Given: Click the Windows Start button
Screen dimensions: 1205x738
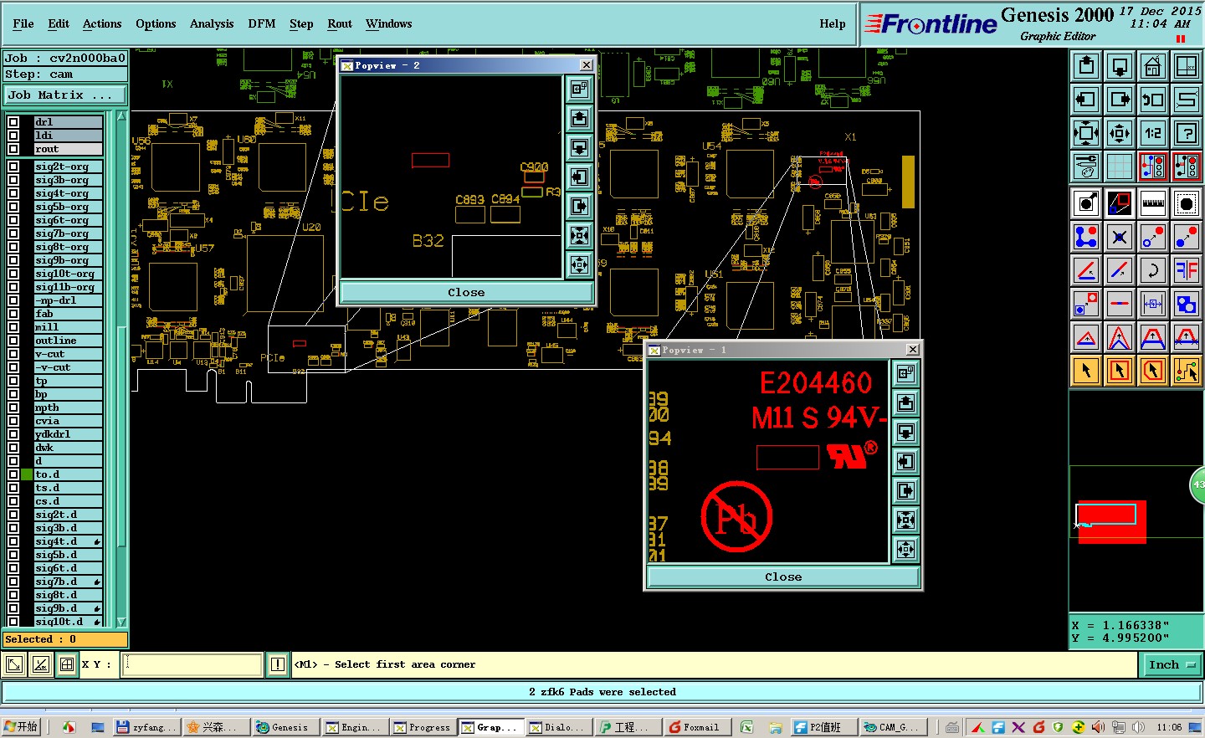Looking at the screenshot, I should [x=21, y=727].
